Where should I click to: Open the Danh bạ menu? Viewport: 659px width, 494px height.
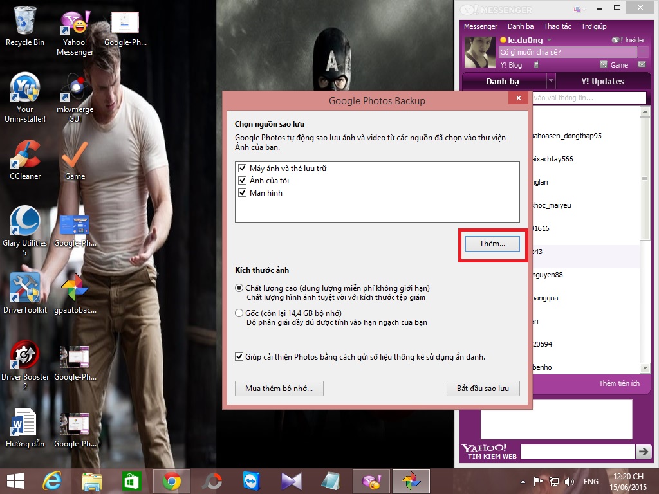(x=520, y=26)
